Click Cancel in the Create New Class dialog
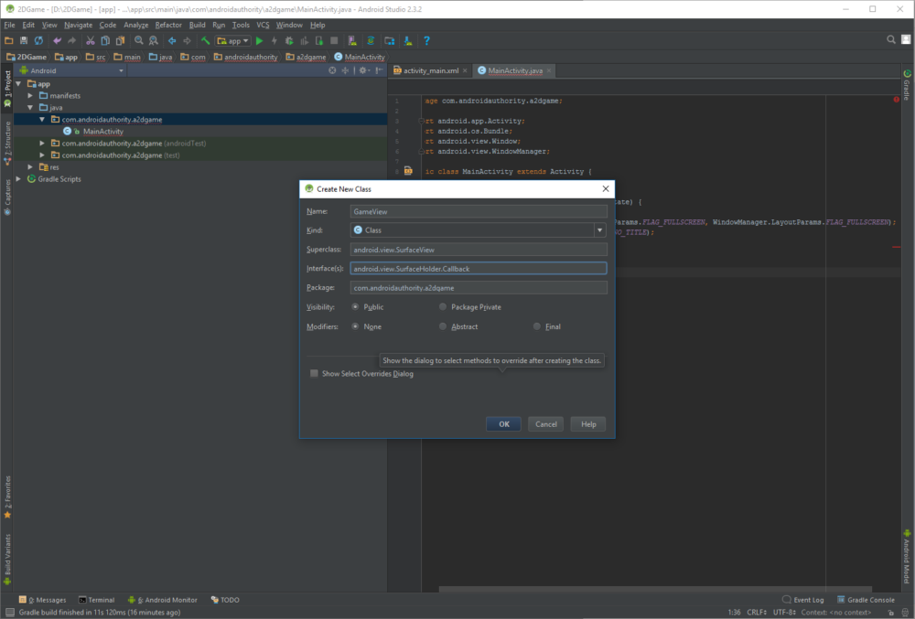Image resolution: width=915 pixels, height=619 pixels. (x=545, y=423)
